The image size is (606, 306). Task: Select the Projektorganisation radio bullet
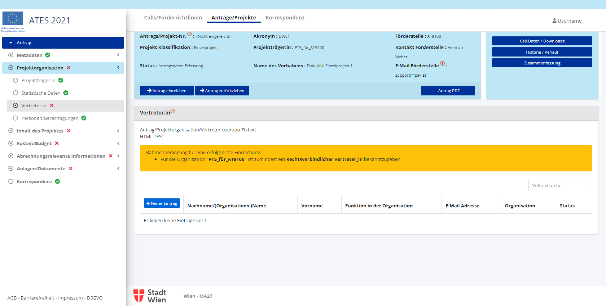pyautogui.click(x=11, y=68)
